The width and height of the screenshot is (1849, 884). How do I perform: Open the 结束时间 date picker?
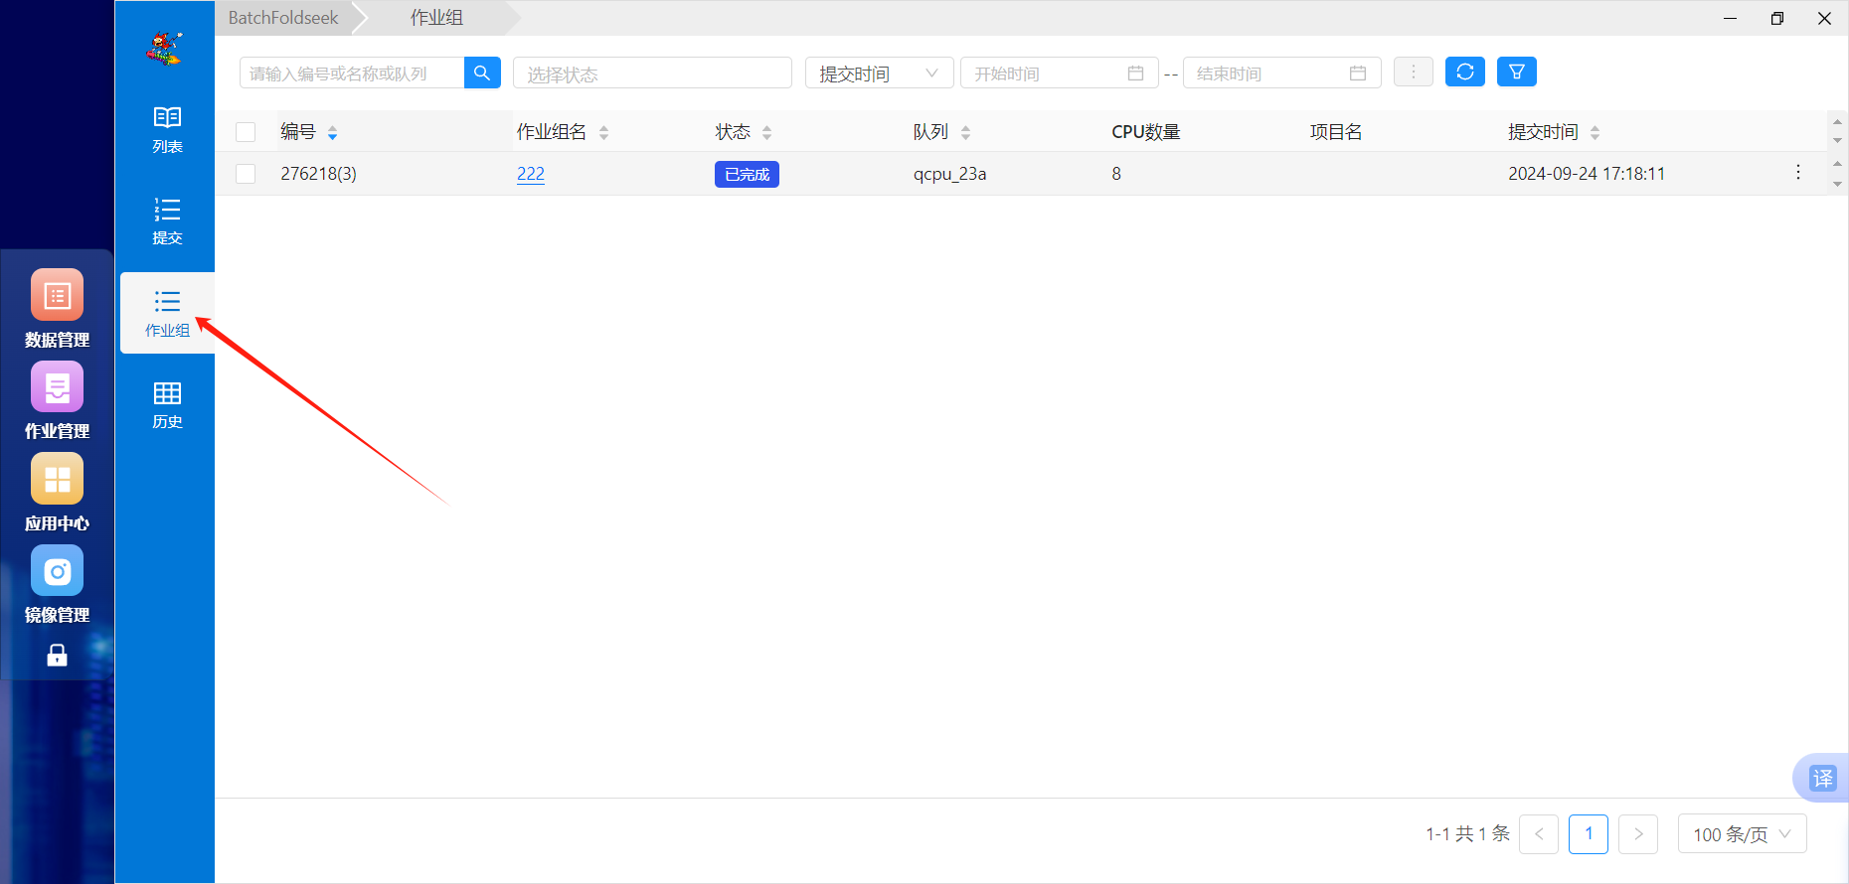(x=1281, y=73)
